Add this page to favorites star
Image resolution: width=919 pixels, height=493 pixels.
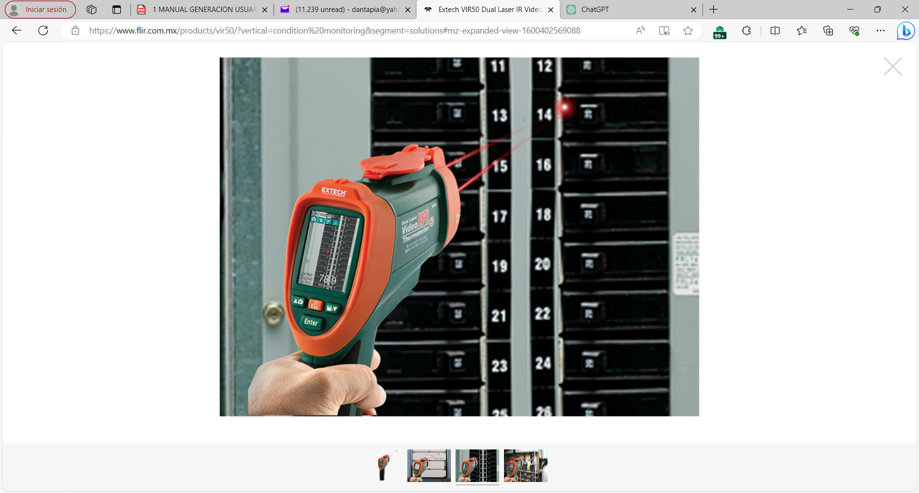[x=688, y=31]
